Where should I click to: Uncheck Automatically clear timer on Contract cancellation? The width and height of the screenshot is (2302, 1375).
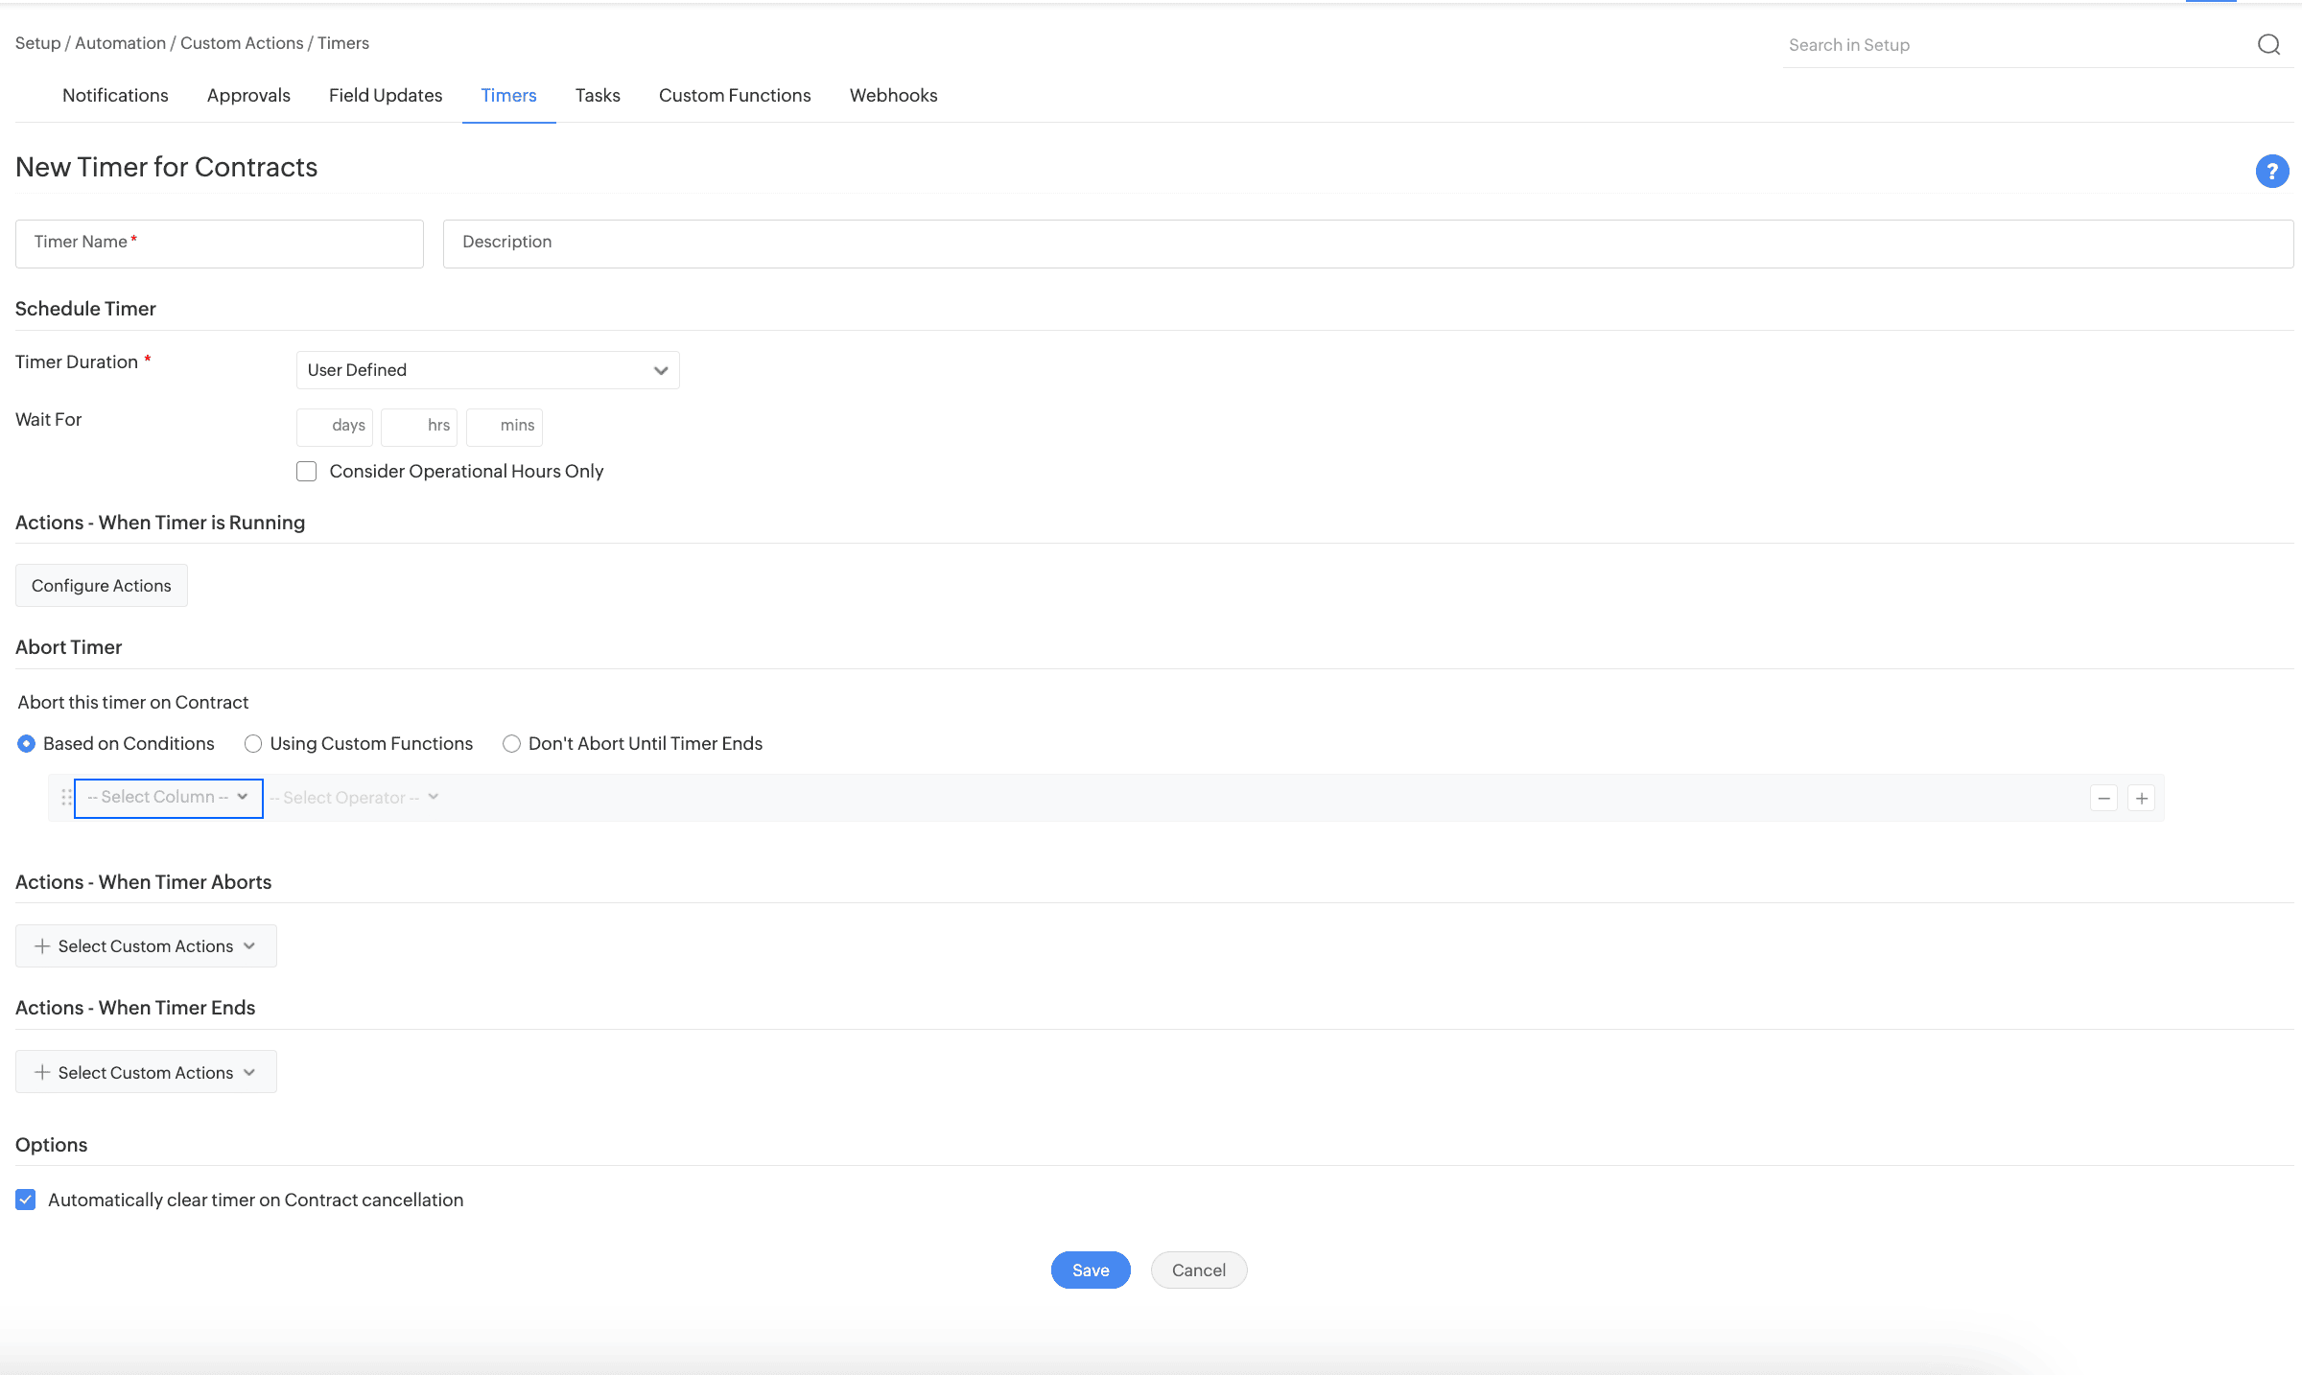(26, 1200)
